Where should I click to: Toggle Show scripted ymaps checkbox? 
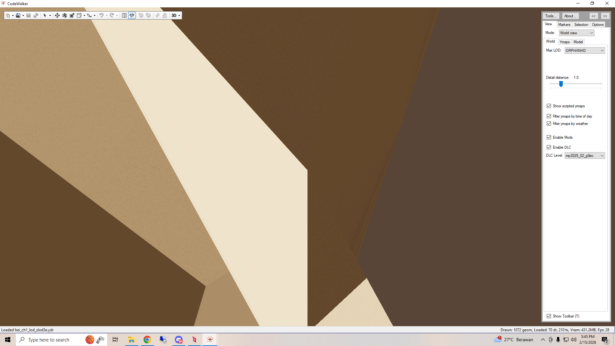click(x=549, y=106)
